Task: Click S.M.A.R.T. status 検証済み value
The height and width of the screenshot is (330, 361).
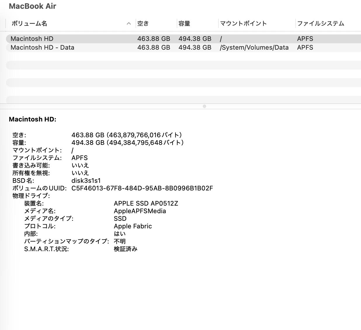Action: click(x=126, y=249)
